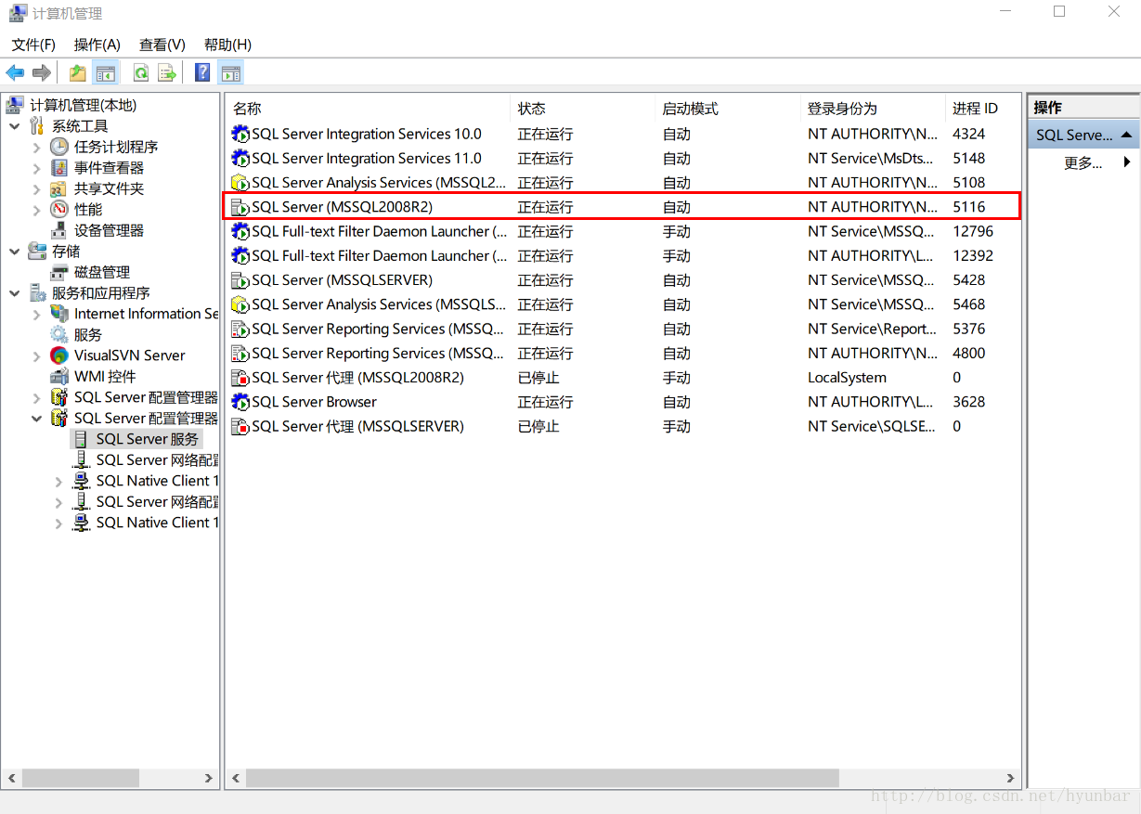This screenshot has height=814, width=1141.
Task: Collapse the 系统工具 tree node
Action: pyautogui.click(x=15, y=126)
